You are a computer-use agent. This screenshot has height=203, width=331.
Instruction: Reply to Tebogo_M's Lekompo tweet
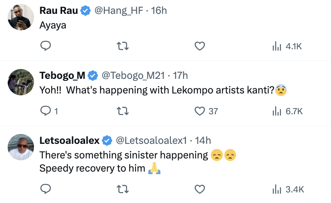tap(45, 111)
